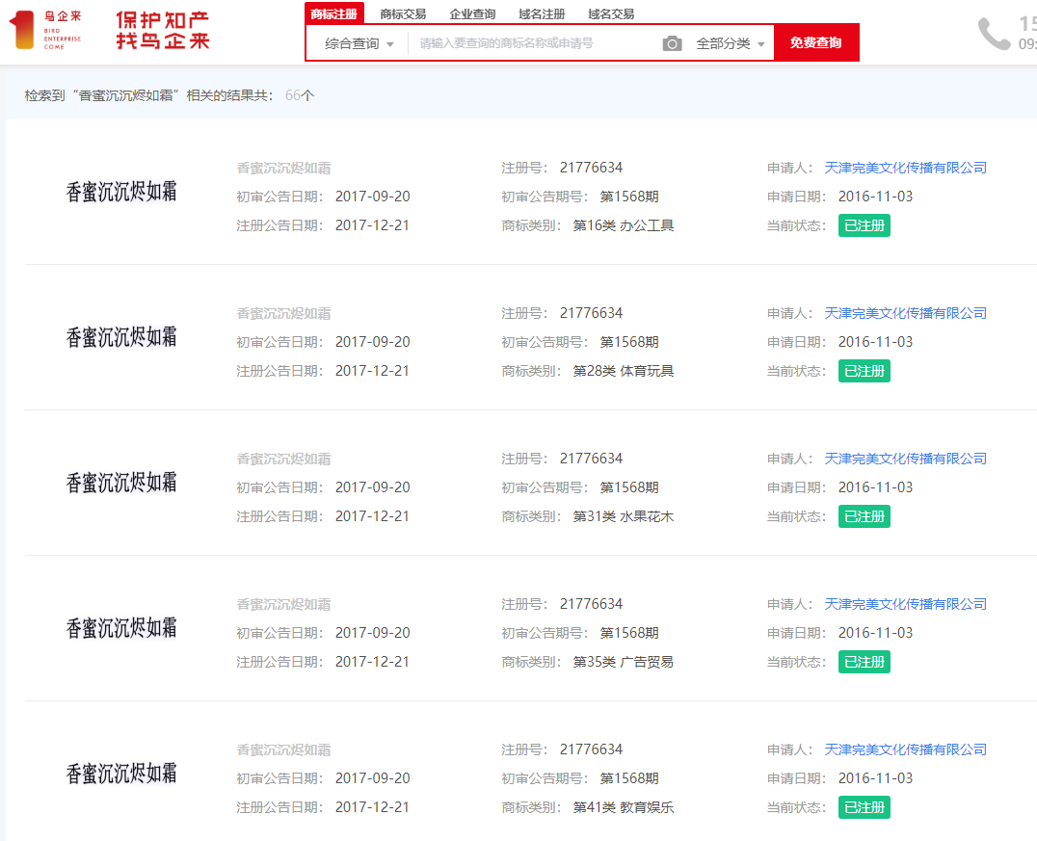Click trademark title in 第28类 体育玩具 row
This screenshot has height=841, width=1037.
click(x=283, y=313)
